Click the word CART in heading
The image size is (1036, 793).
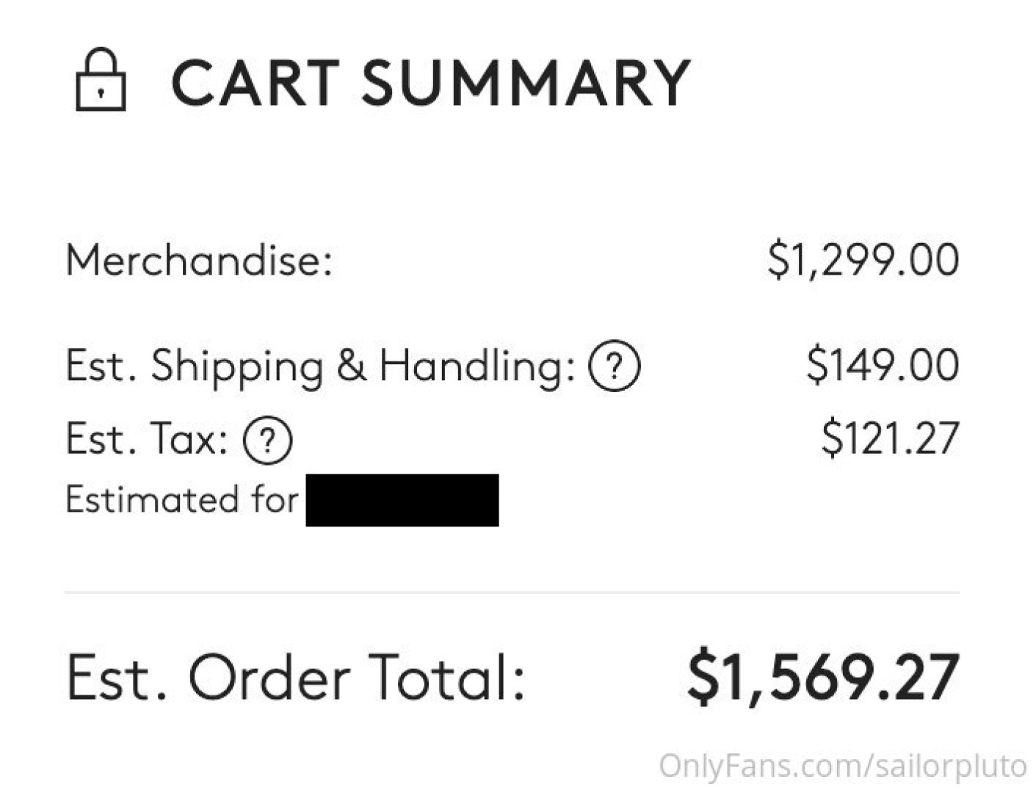tap(256, 82)
